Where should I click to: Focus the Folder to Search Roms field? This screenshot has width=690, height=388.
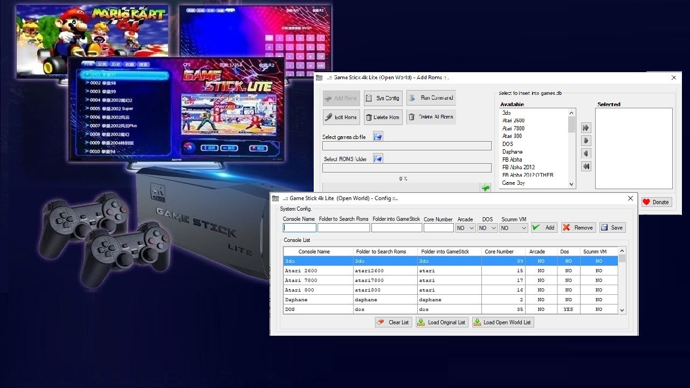344,228
